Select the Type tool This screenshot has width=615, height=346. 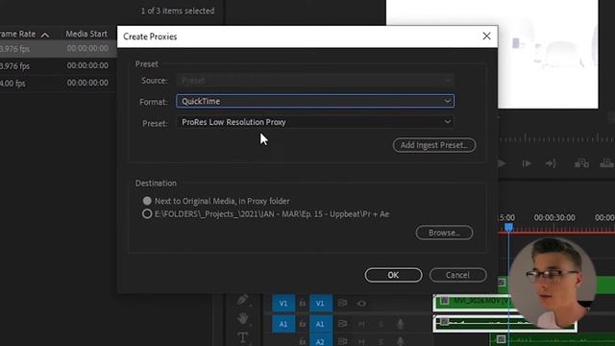pos(242,337)
